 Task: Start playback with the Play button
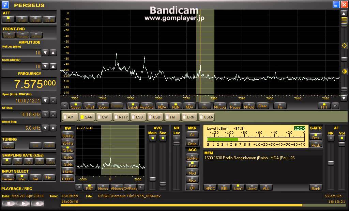pos(23,203)
